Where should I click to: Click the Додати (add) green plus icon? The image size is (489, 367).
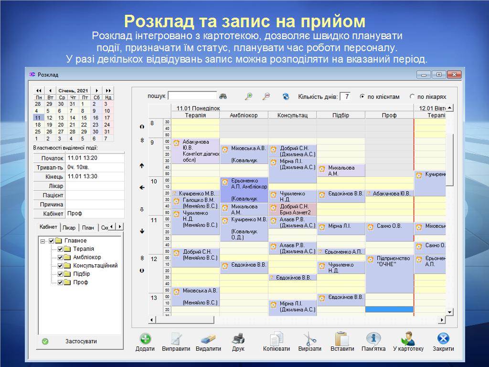point(145,339)
